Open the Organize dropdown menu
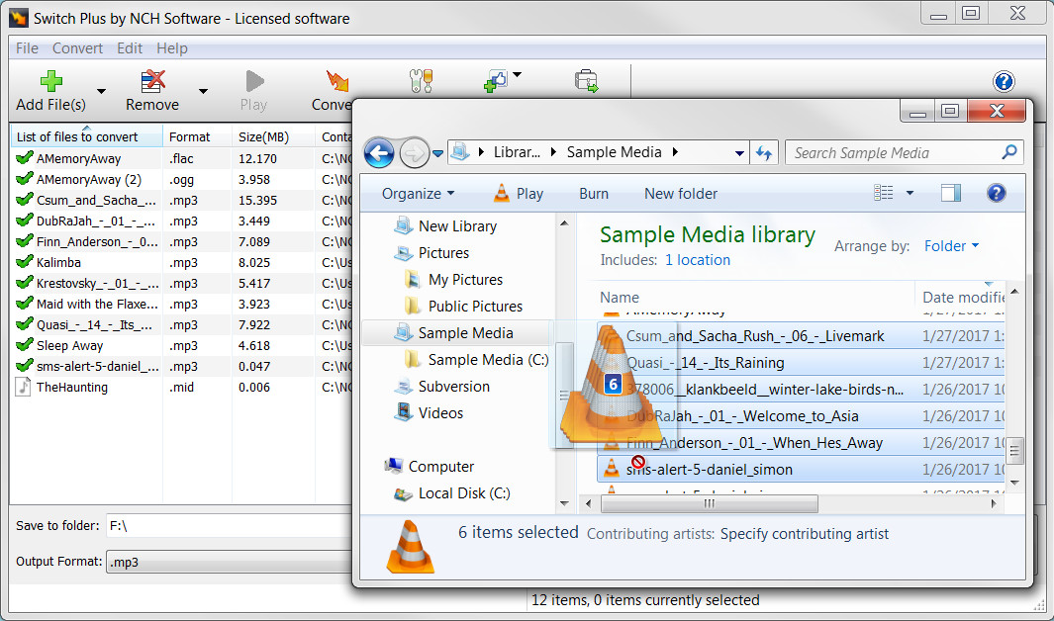This screenshot has width=1054, height=621. pos(417,194)
